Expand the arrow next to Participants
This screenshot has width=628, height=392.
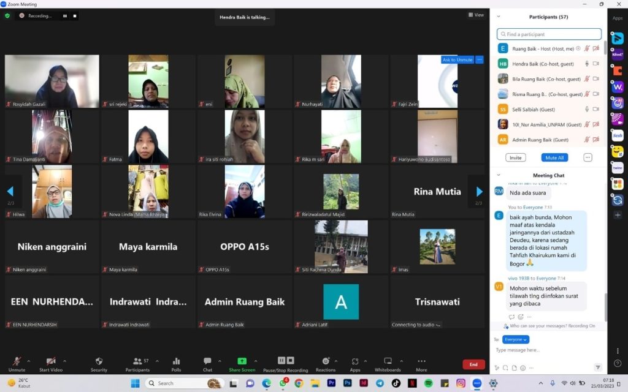click(x=157, y=361)
